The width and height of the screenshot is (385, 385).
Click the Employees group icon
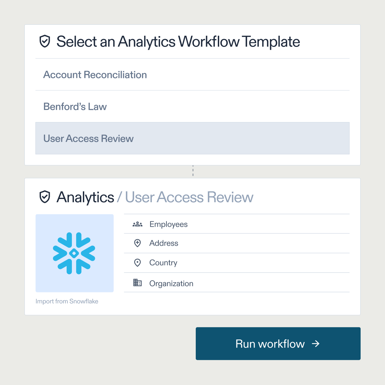138,224
